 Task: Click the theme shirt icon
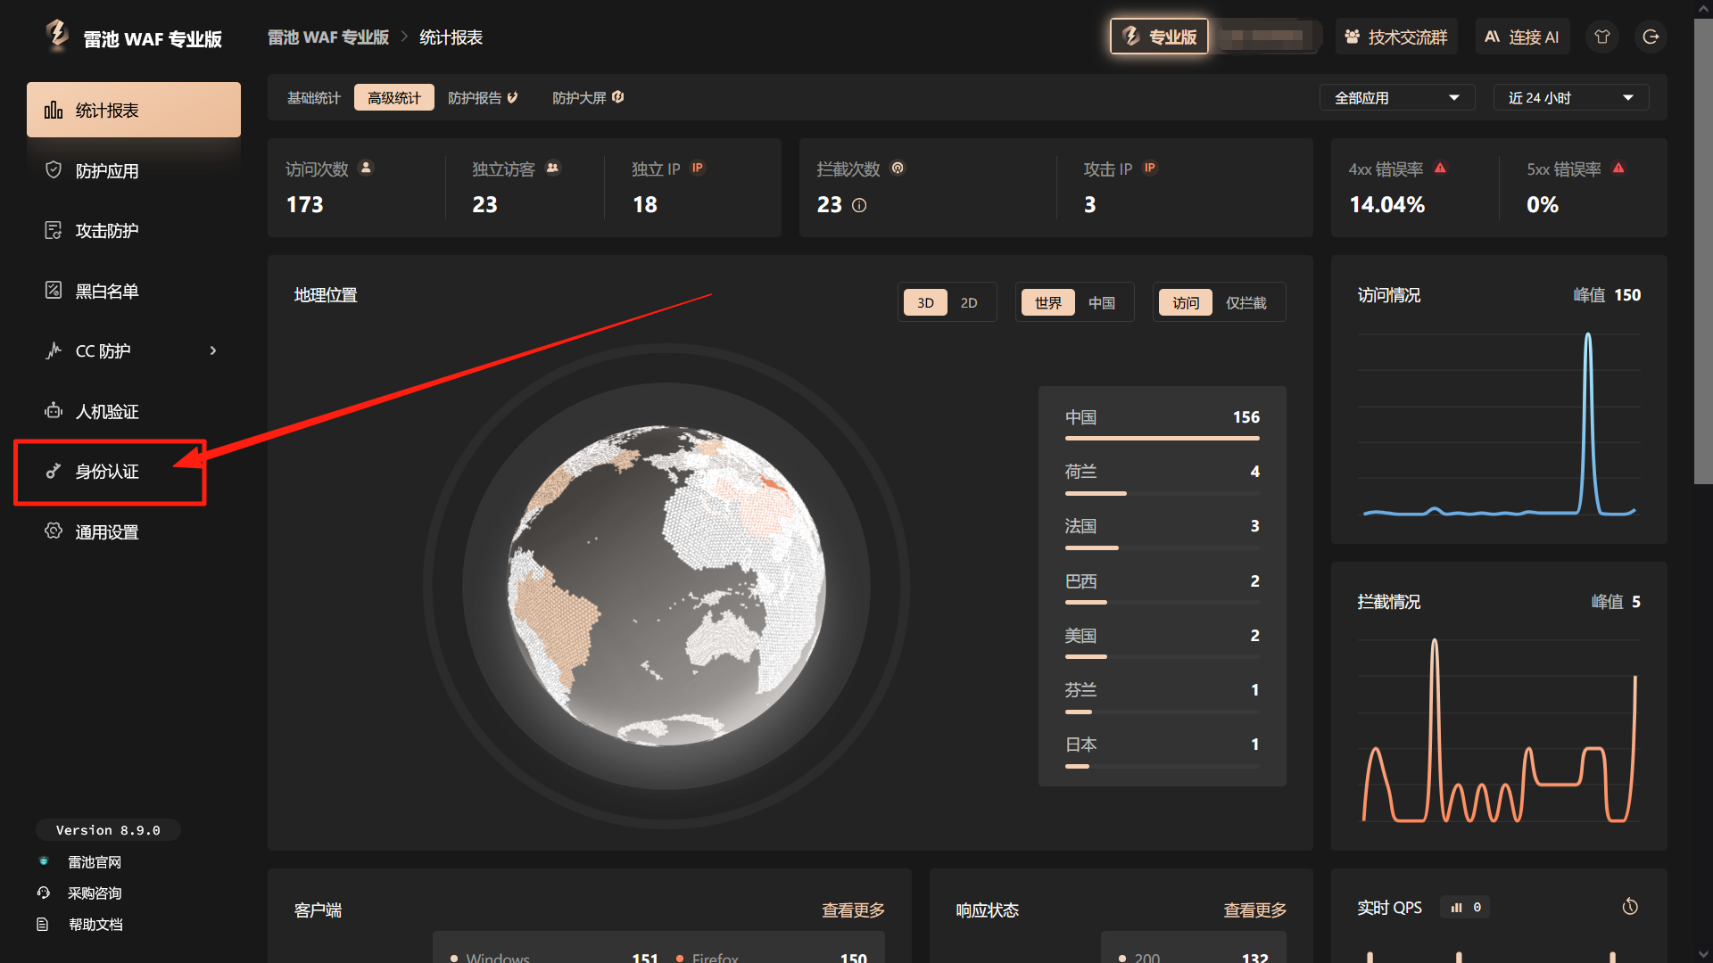coord(1602,37)
